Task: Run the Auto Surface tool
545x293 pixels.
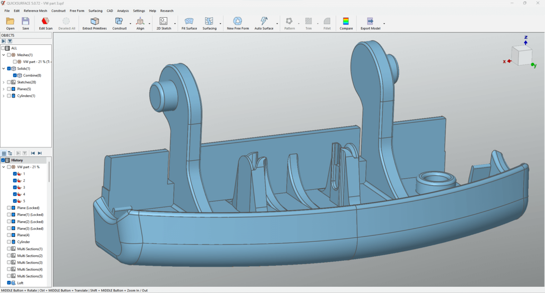Action: [264, 21]
